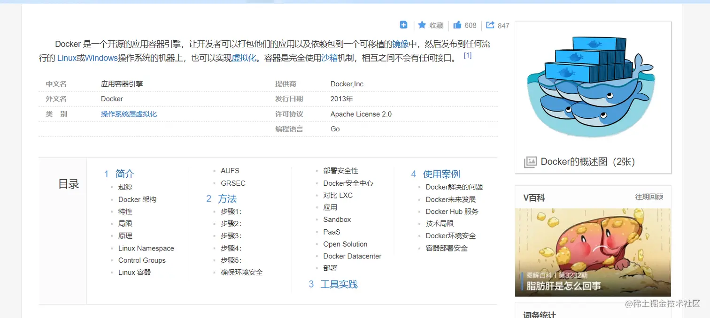Go to the 步骤4 entry
Screen dimensions: 710x318
[x=231, y=248]
